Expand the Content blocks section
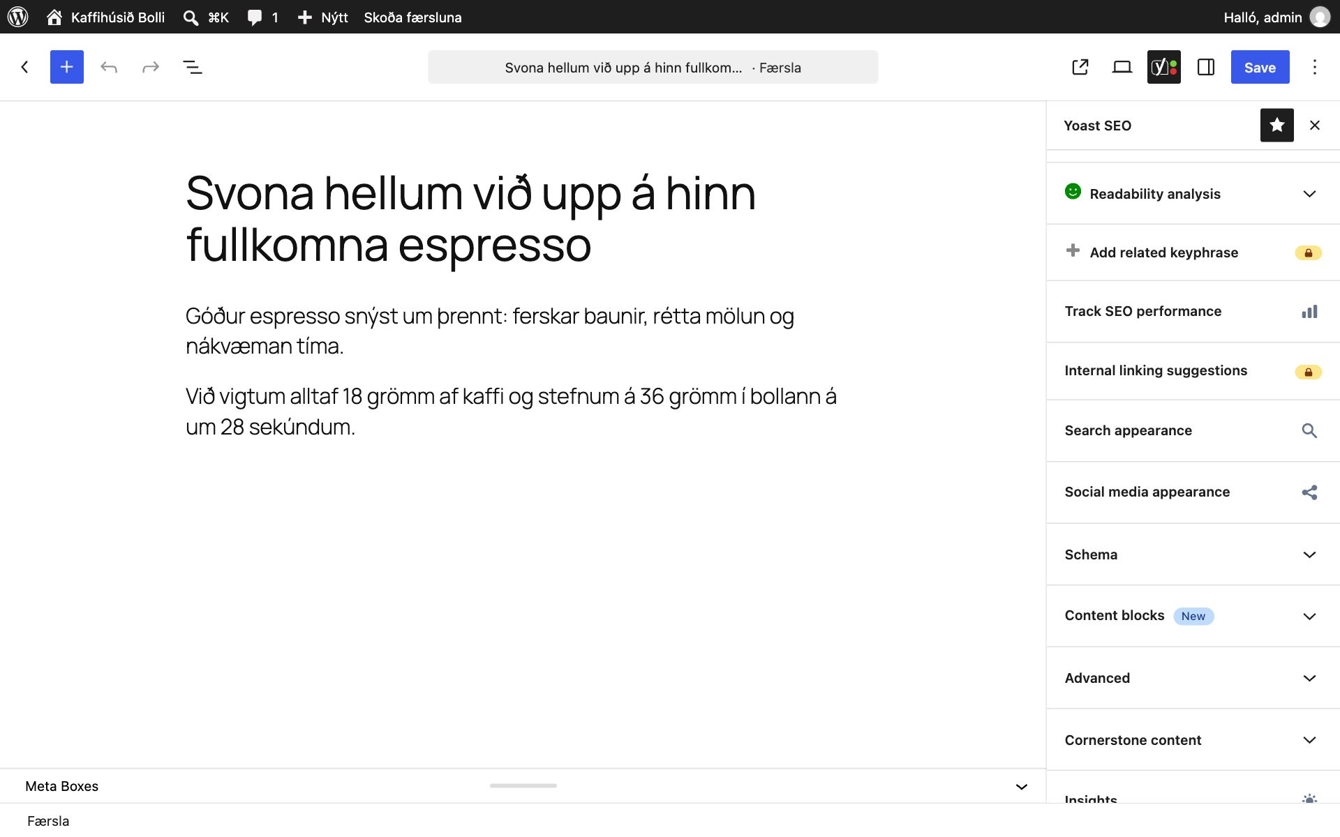1340x837 pixels. click(x=1193, y=616)
